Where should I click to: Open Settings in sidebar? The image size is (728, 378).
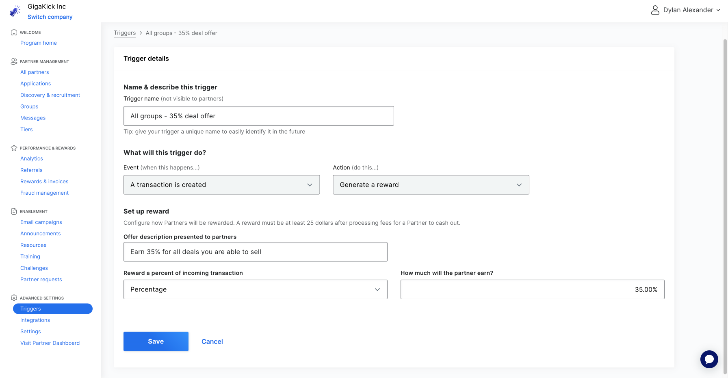(x=30, y=332)
